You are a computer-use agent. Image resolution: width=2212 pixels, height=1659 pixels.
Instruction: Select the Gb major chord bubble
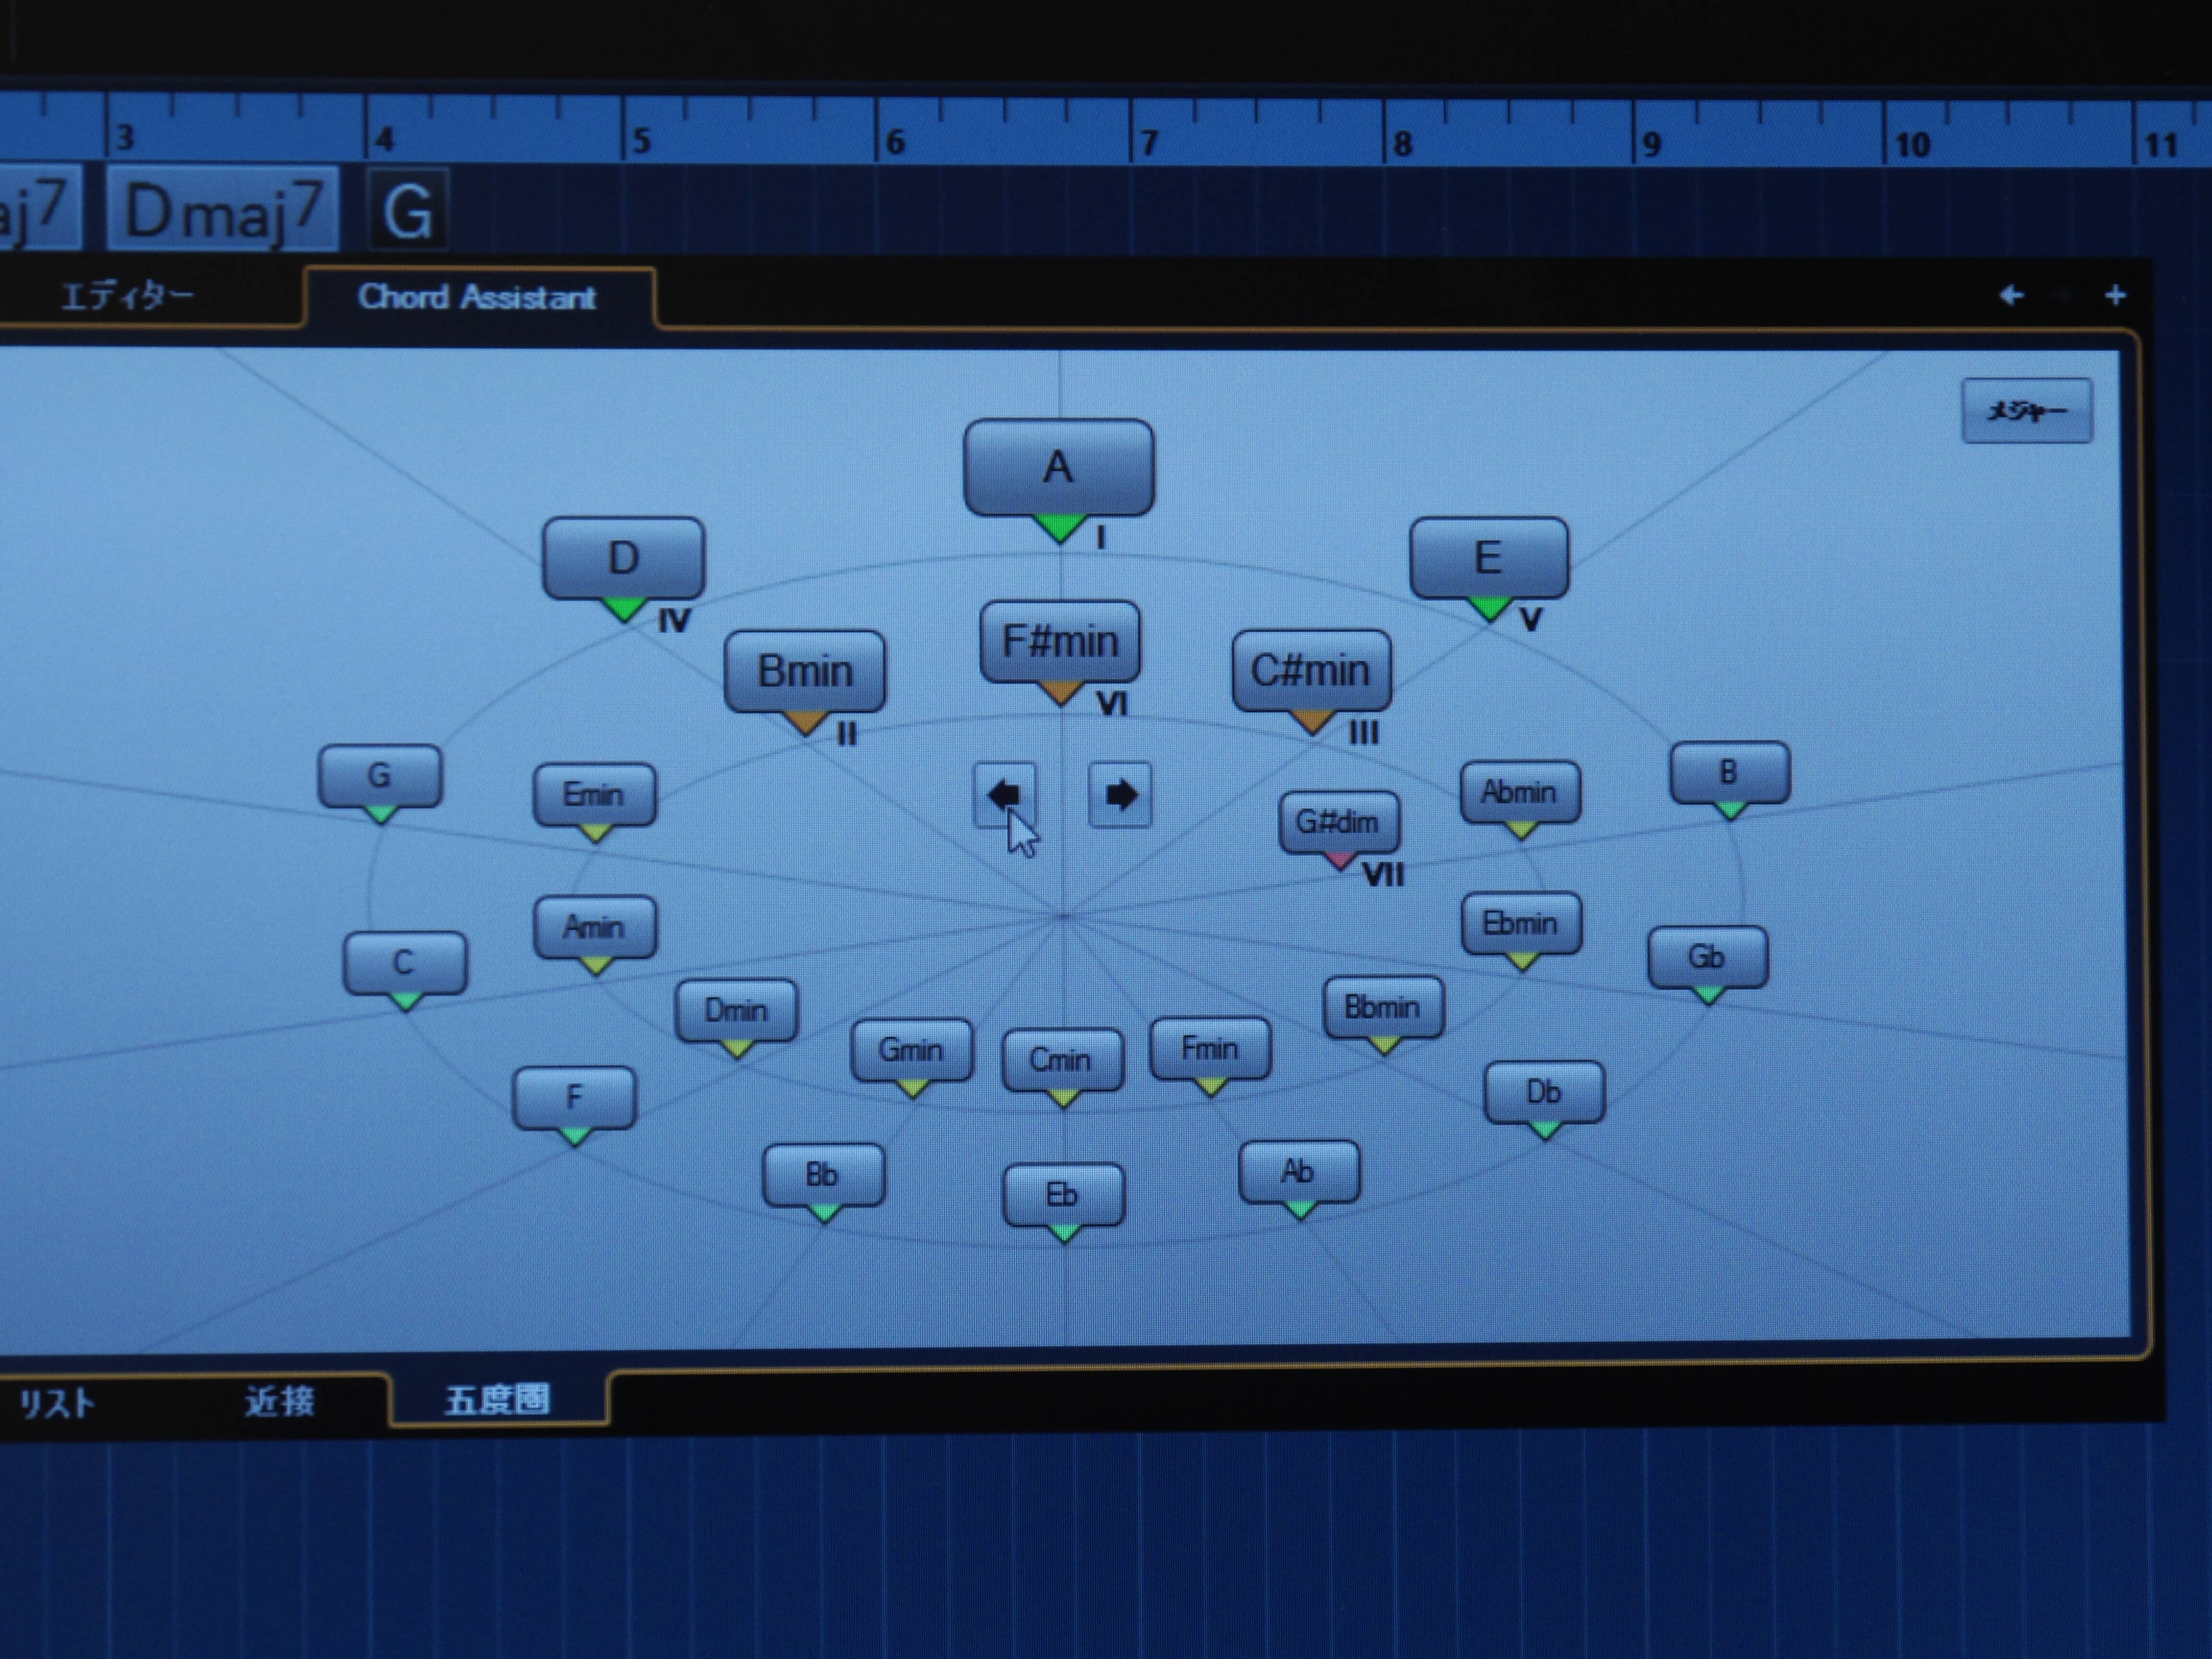coord(1707,957)
